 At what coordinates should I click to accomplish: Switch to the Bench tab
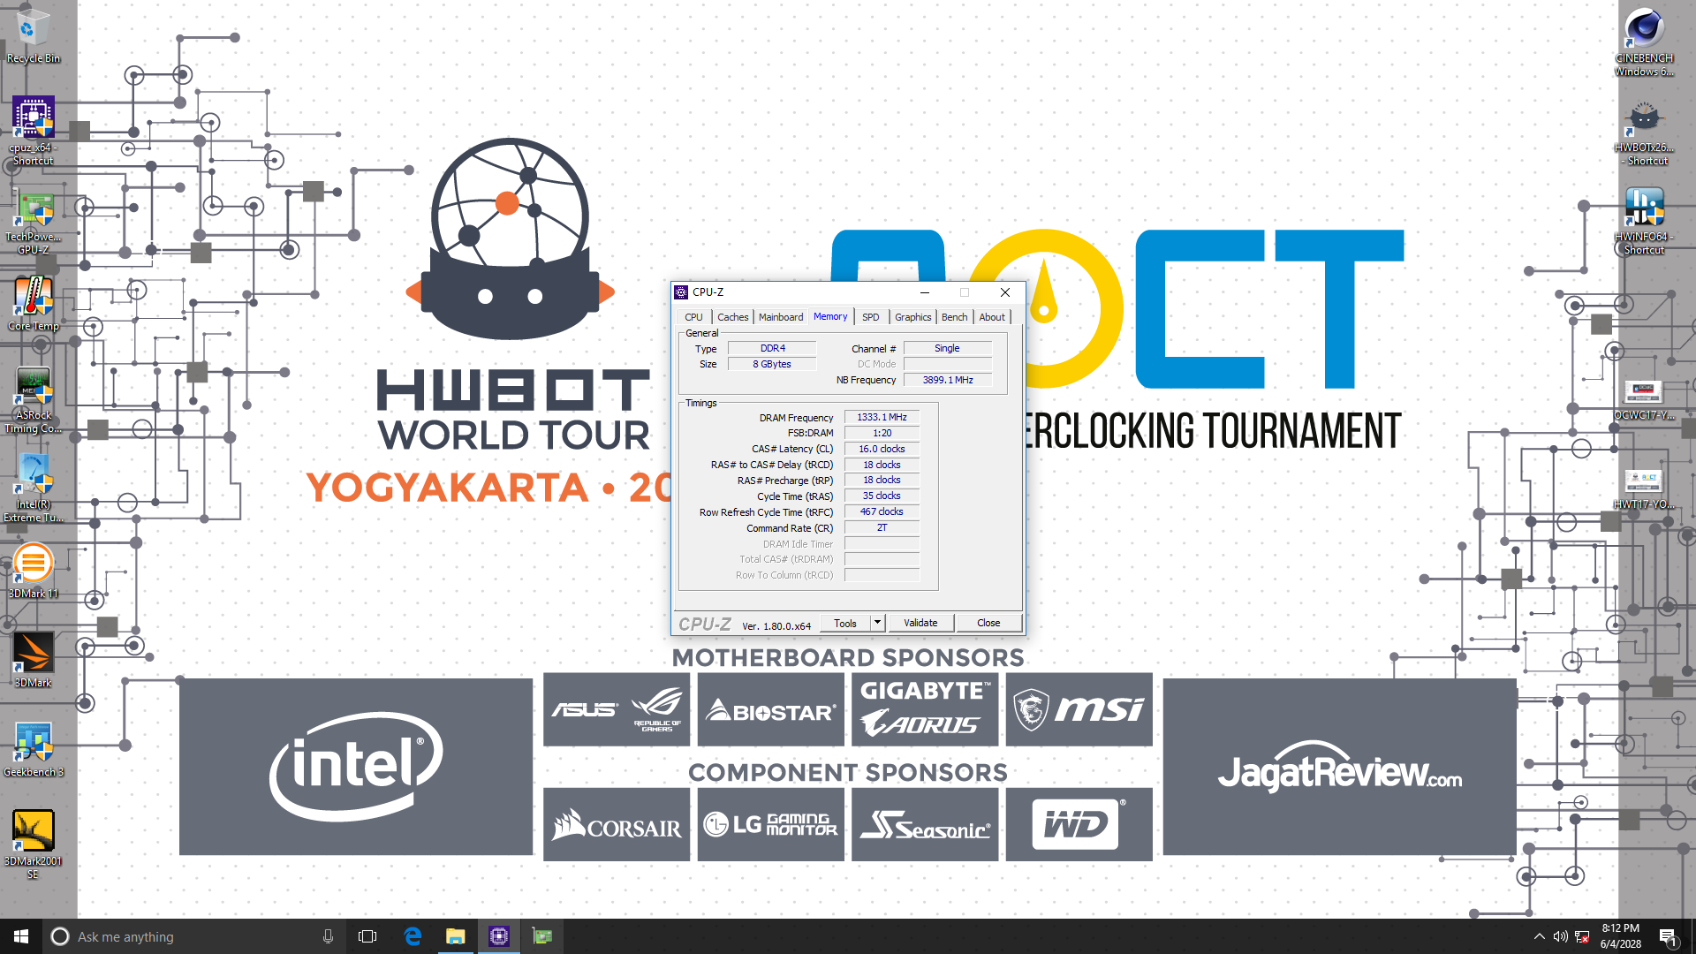pos(954,317)
